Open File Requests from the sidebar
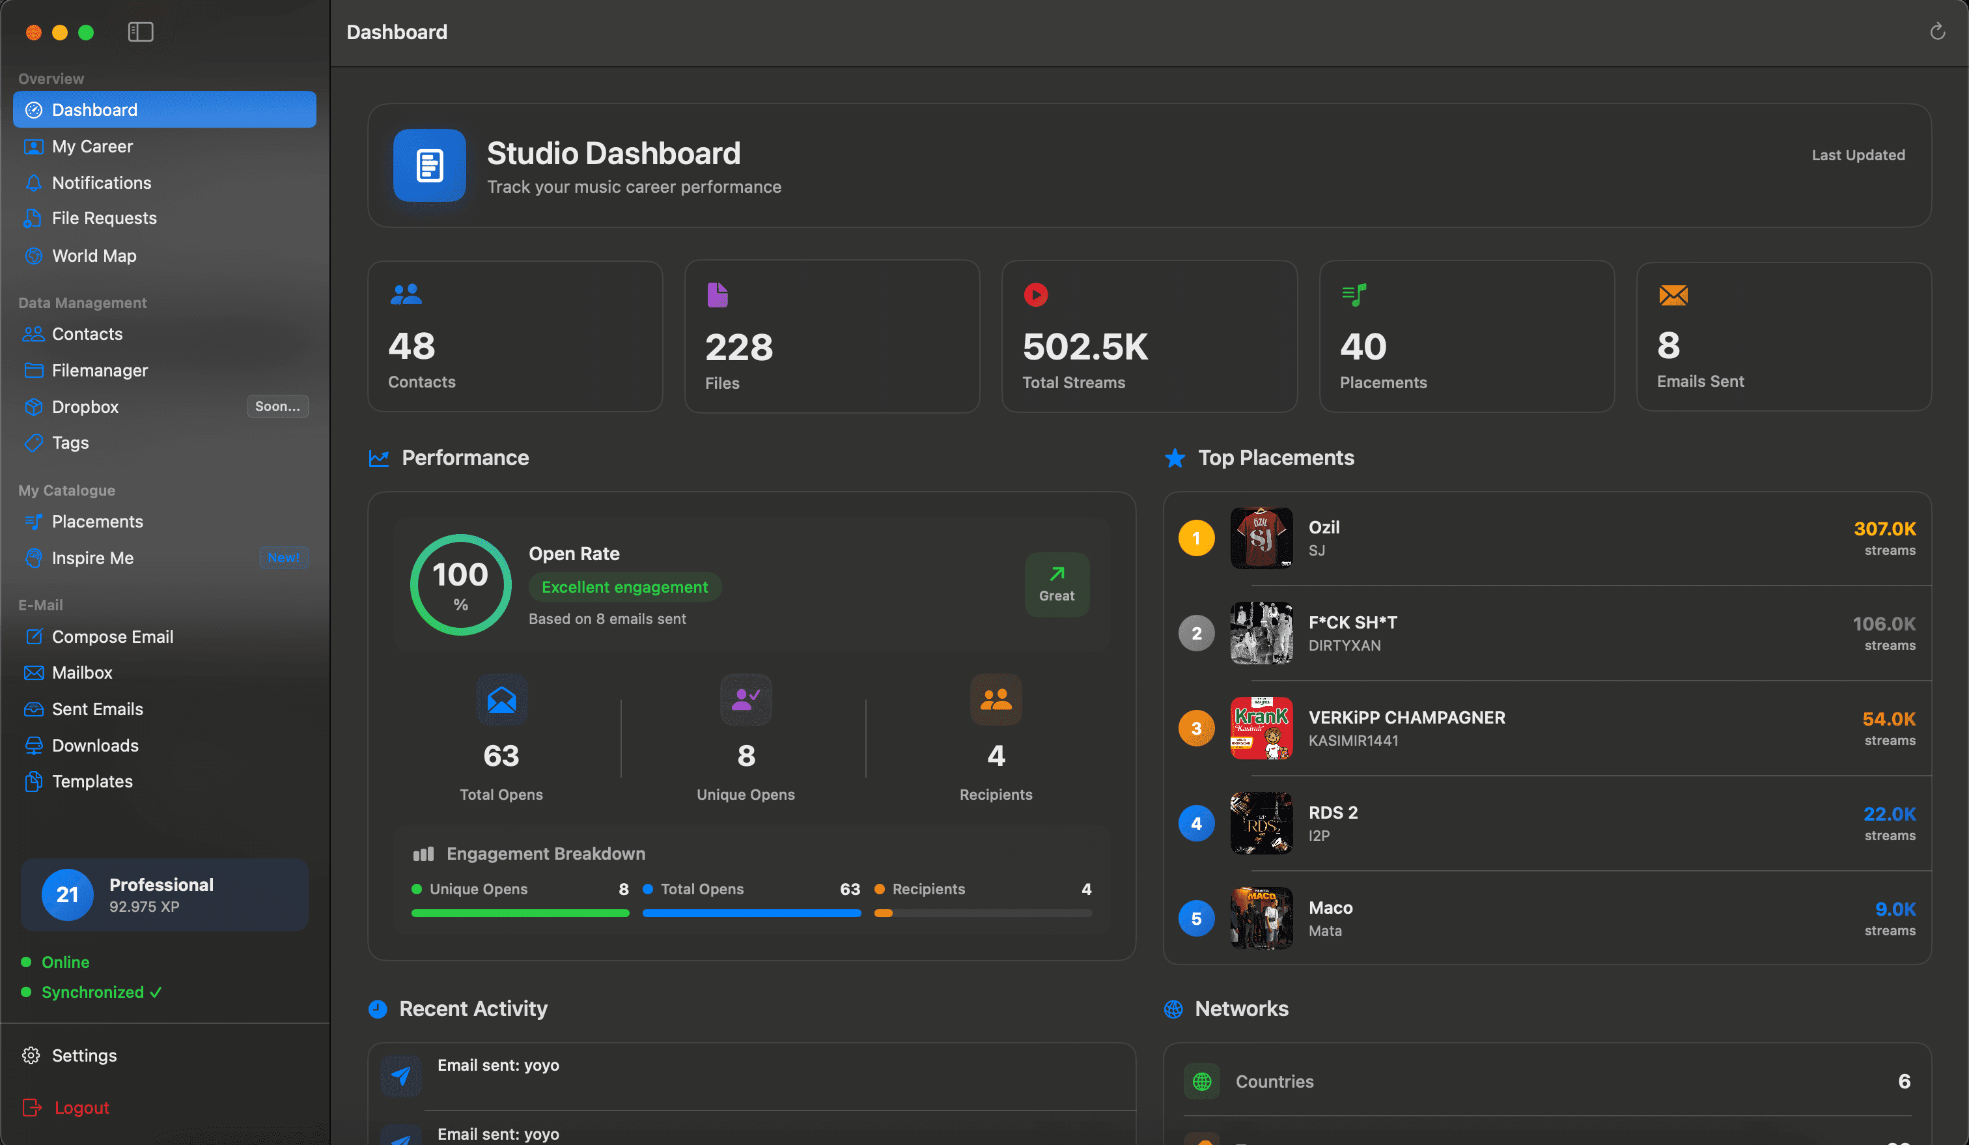Viewport: 1969px width, 1145px height. pyautogui.click(x=104, y=218)
